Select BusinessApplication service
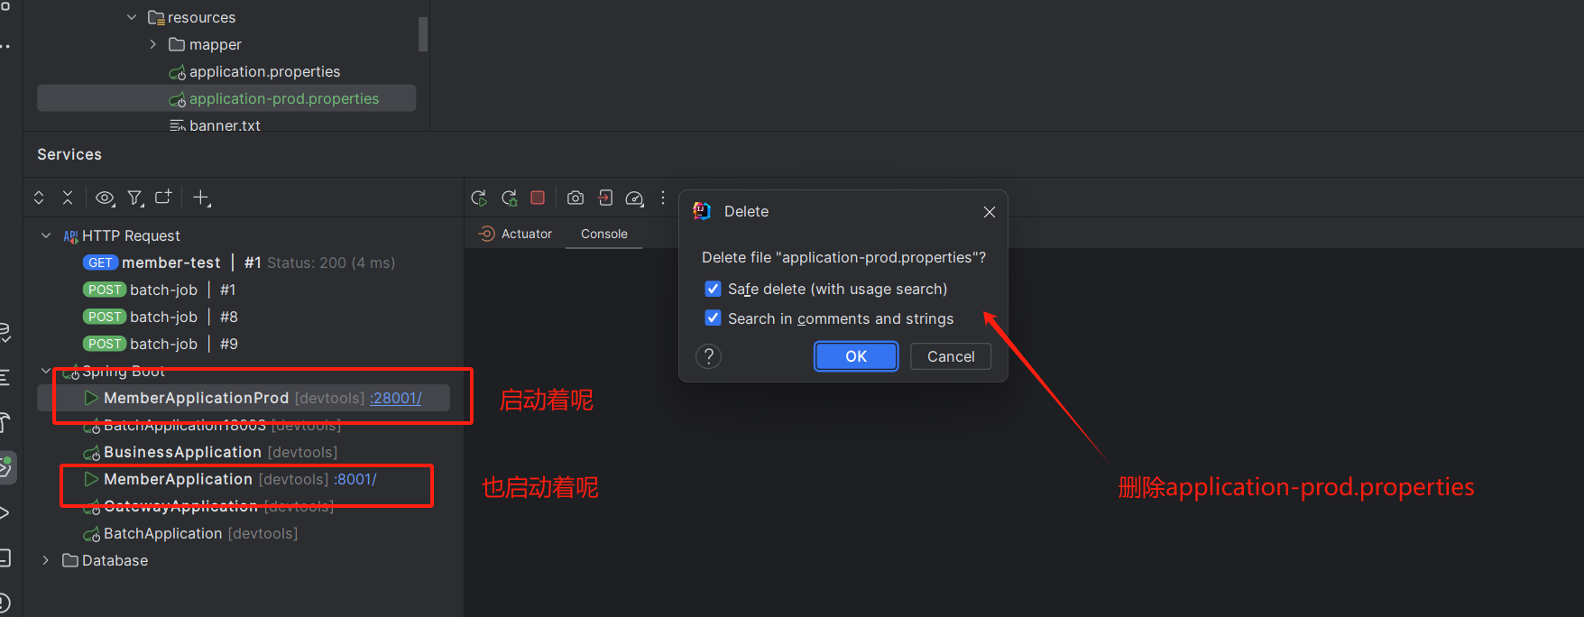The height and width of the screenshot is (617, 1584). [244, 452]
